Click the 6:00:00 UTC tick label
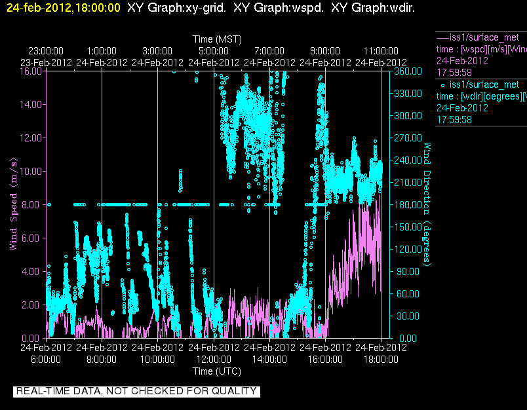 pyautogui.click(x=46, y=360)
